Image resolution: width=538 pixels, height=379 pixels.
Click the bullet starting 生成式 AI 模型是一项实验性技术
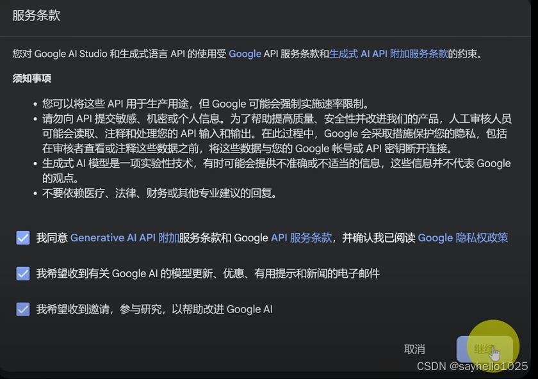click(277, 170)
